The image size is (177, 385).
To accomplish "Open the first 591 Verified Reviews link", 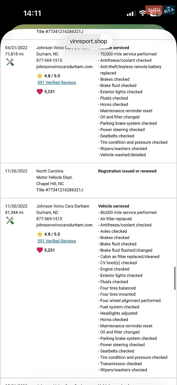I will (x=57, y=83).
